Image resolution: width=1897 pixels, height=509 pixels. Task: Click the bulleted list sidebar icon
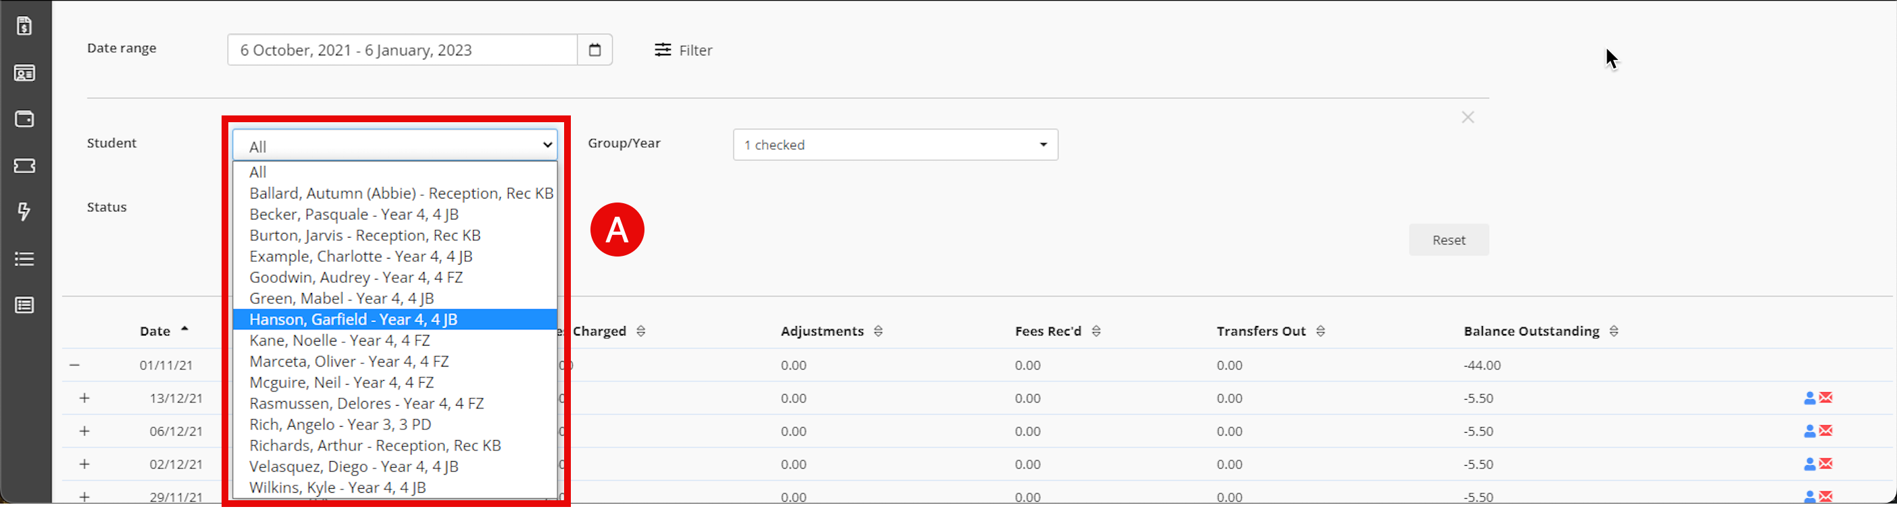coord(24,259)
